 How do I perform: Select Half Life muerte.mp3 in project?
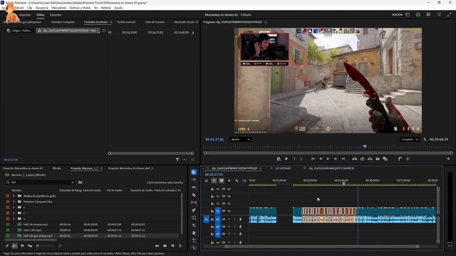click(36, 224)
